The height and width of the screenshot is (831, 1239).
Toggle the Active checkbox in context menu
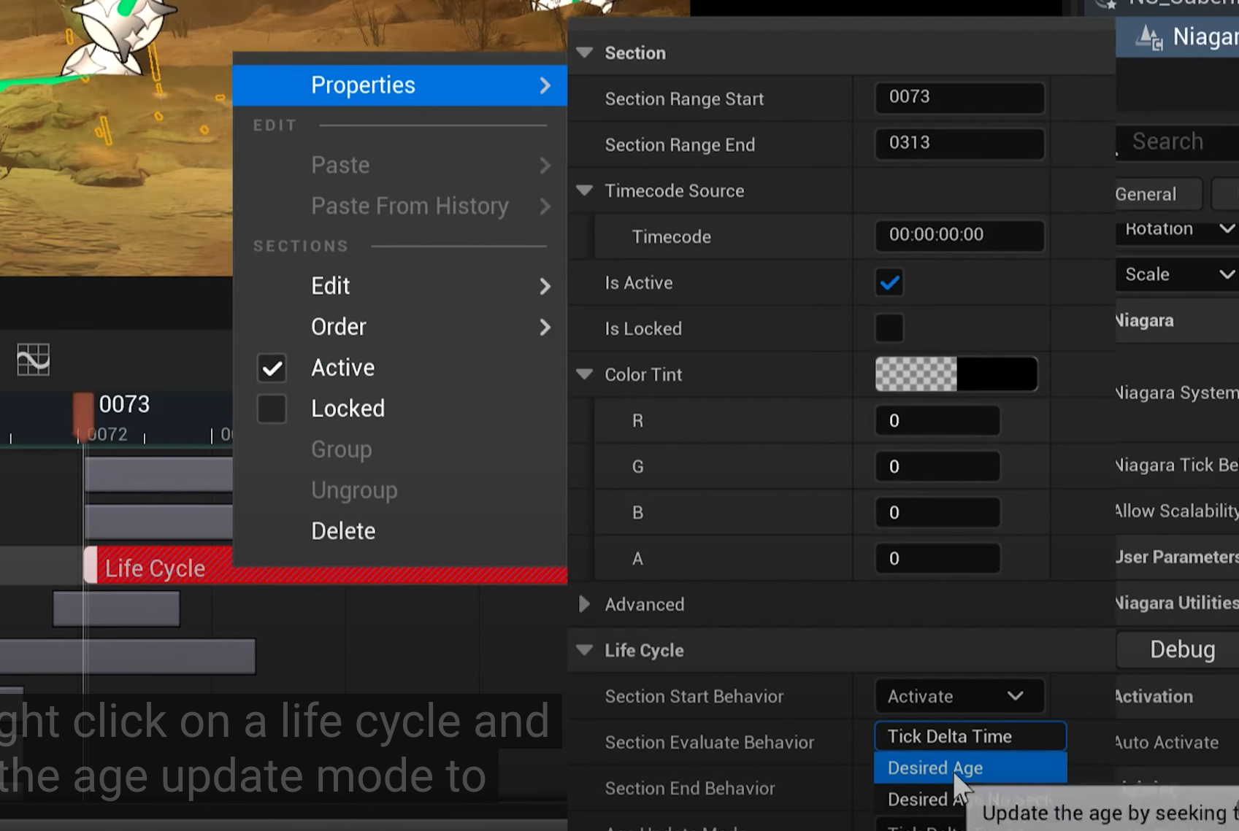coord(272,368)
